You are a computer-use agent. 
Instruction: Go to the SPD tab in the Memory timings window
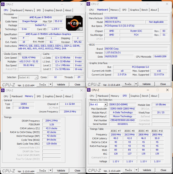click(x=39, y=96)
